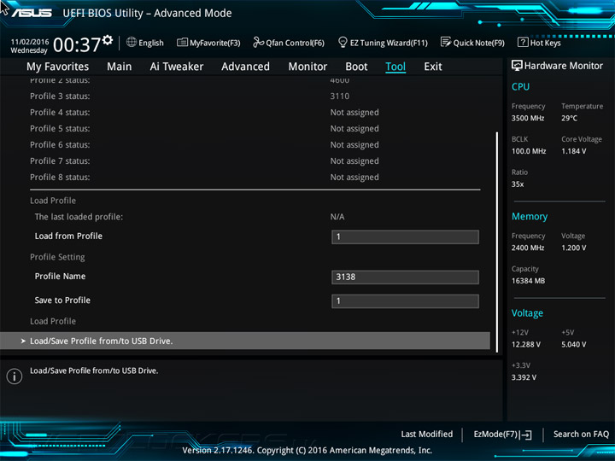Click the EZ Tuning Wizard lightbulb icon
Screen dimensions: 615x461
343,42
